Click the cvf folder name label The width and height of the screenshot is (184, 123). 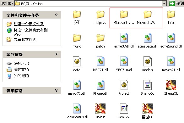(77, 23)
